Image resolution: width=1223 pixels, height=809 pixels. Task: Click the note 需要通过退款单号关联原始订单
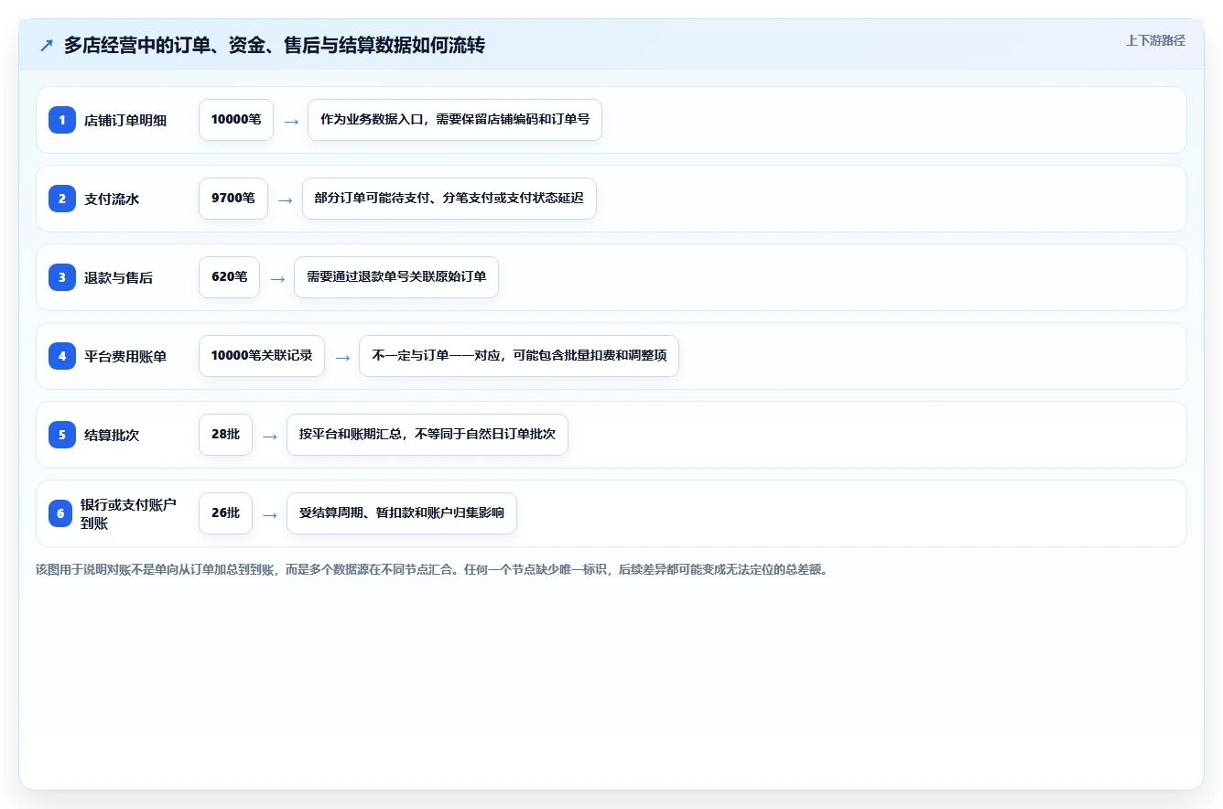(396, 277)
